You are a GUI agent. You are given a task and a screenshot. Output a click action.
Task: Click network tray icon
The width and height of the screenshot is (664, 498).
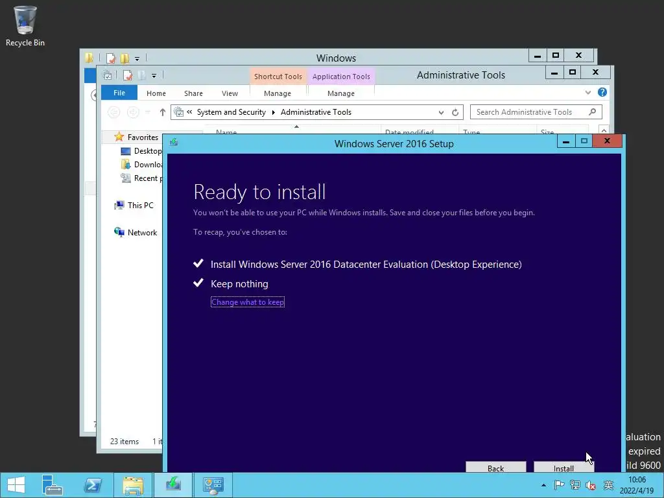[x=575, y=485]
